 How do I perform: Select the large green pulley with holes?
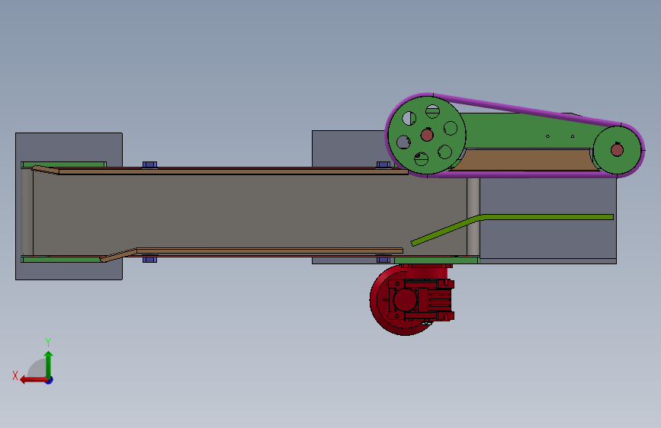(427, 135)
